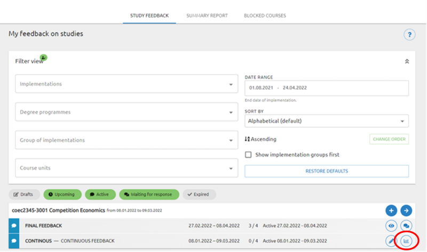Switch to the Blocked Courses tab
The width and height of the screenshot is (427, 252).
pyautogui.click(x=265, y=15)
